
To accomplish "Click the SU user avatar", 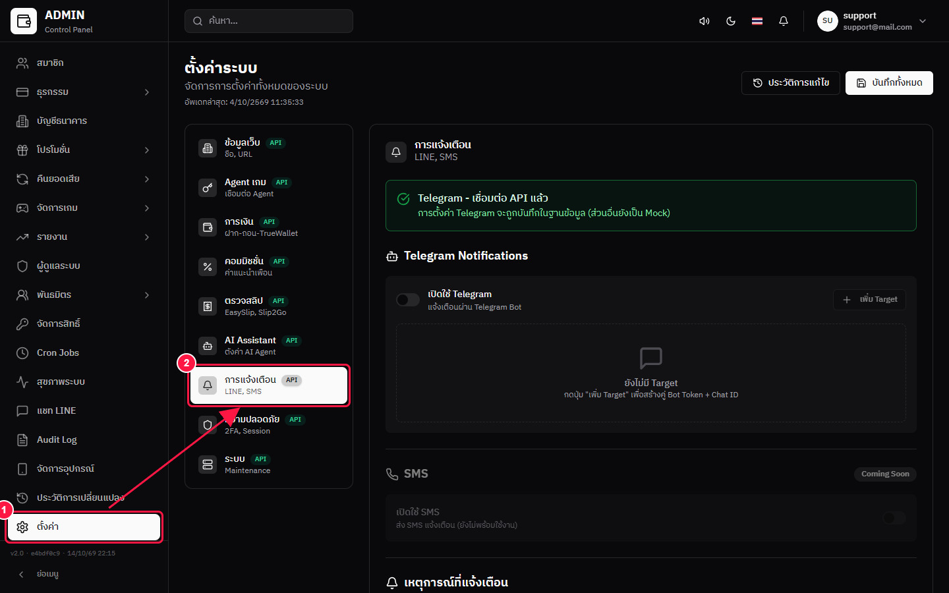I will click(828, 21).
